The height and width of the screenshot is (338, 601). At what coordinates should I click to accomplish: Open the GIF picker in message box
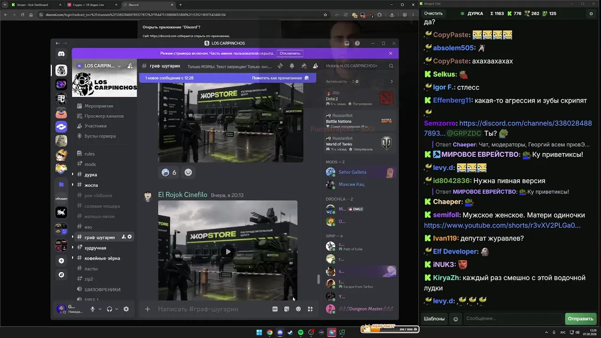[275, 309]
